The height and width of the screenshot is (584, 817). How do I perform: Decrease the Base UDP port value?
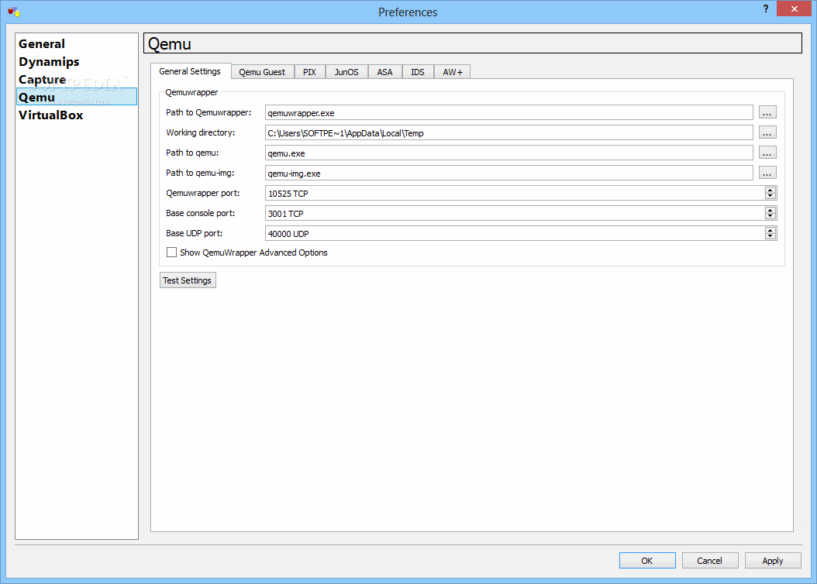(770, 237)
